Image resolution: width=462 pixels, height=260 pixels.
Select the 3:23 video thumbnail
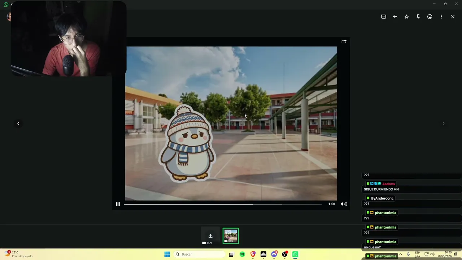(231, 236)
